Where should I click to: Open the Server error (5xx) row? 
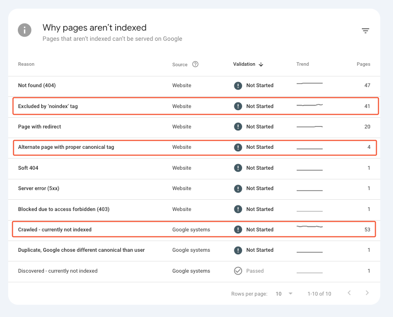point(39,189)
